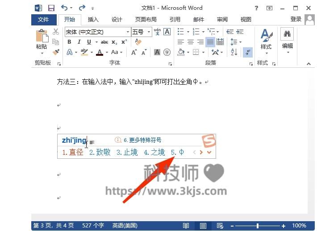The width and height of the screenshot is (317, 231).
Task: Click the Save icon in quick access toolbar
Action: click(x=51, y=8)
